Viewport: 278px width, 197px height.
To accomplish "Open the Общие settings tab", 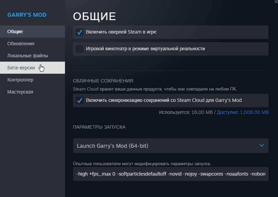I will pos(32,31).
